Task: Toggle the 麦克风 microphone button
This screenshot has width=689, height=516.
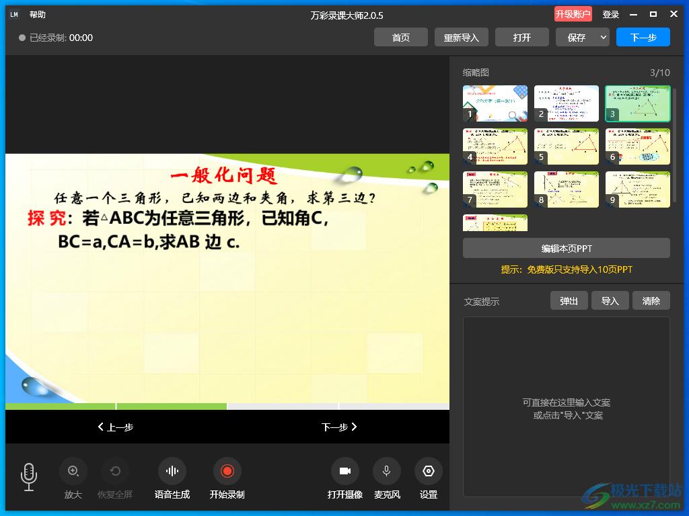Action: [x=387, y=472]
